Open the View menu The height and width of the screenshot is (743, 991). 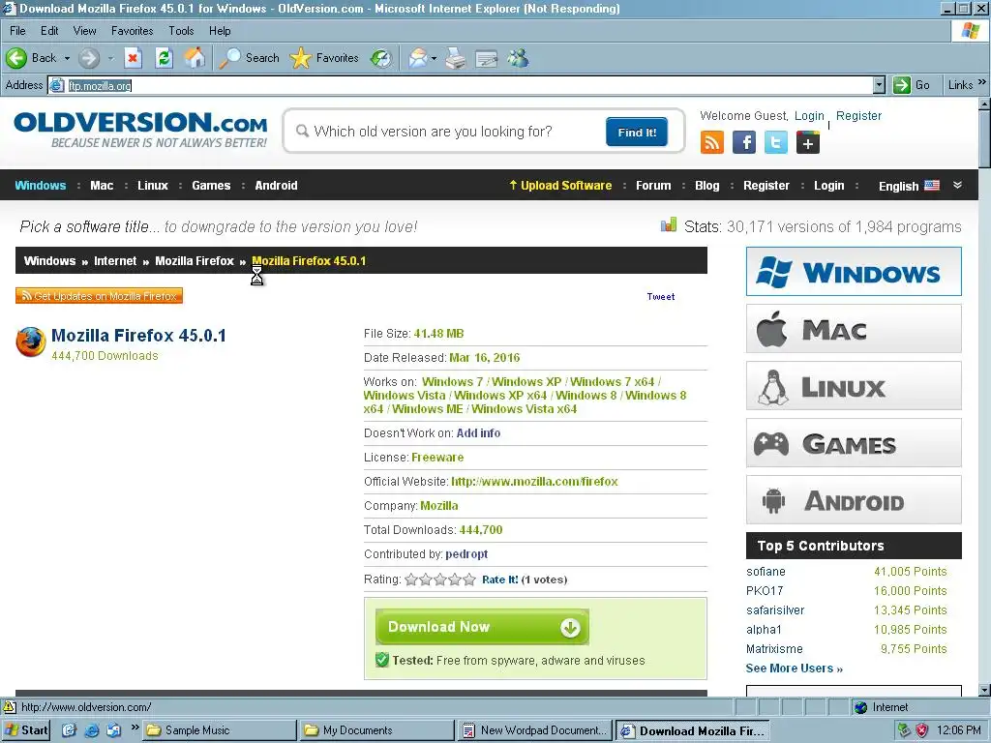(85, 30)
